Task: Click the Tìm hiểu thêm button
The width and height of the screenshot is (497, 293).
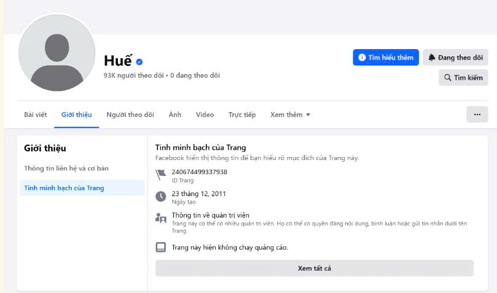Action: tap(386, 57)
